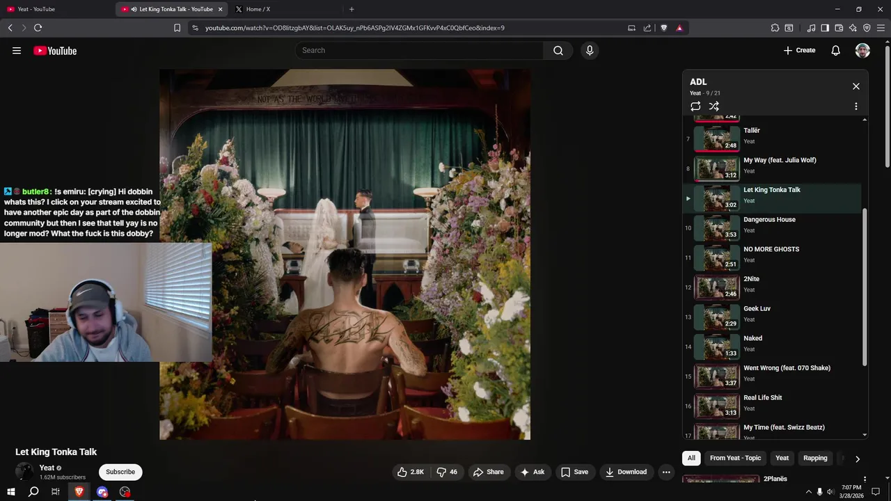
Task: Click the Yeat channel avatar
Action: coord(24,472)
